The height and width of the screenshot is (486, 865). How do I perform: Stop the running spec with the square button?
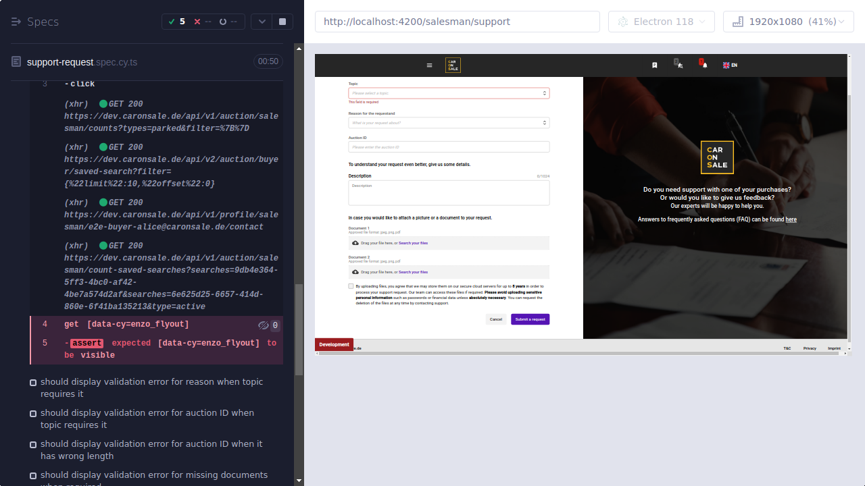[x=282, y=21]
